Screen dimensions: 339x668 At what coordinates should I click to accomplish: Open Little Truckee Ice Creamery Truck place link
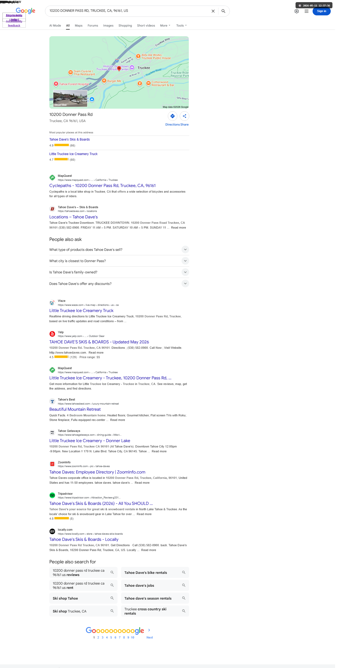pyautogui.click(x=73, y=154)
